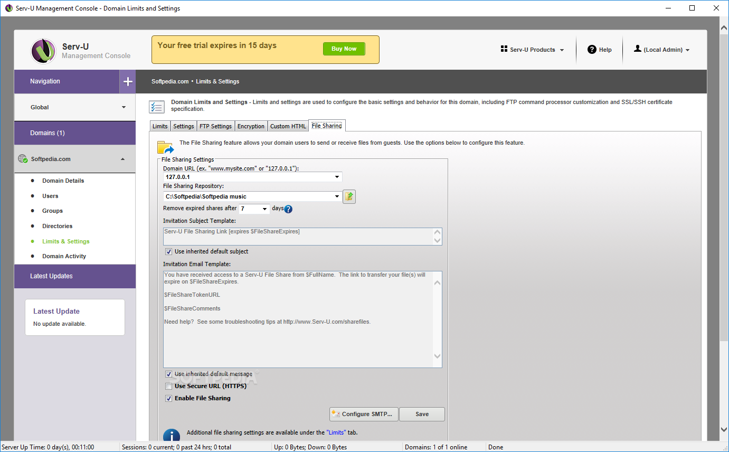Click the Local Admin user icon
This screenshot has height=452, width=729.
tap(638, 49)
